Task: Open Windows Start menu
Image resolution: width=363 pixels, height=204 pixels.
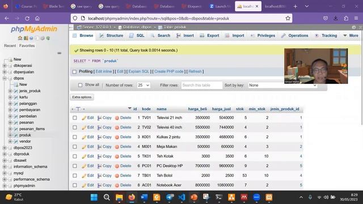Action: click(x=94, y=197)
